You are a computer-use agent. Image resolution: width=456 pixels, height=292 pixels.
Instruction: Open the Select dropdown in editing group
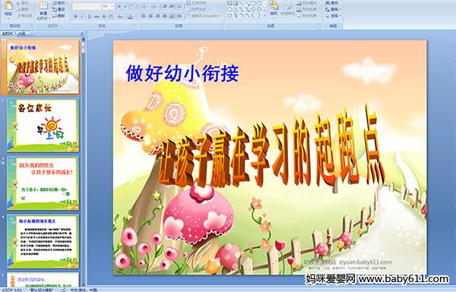(x=333, y=16)
